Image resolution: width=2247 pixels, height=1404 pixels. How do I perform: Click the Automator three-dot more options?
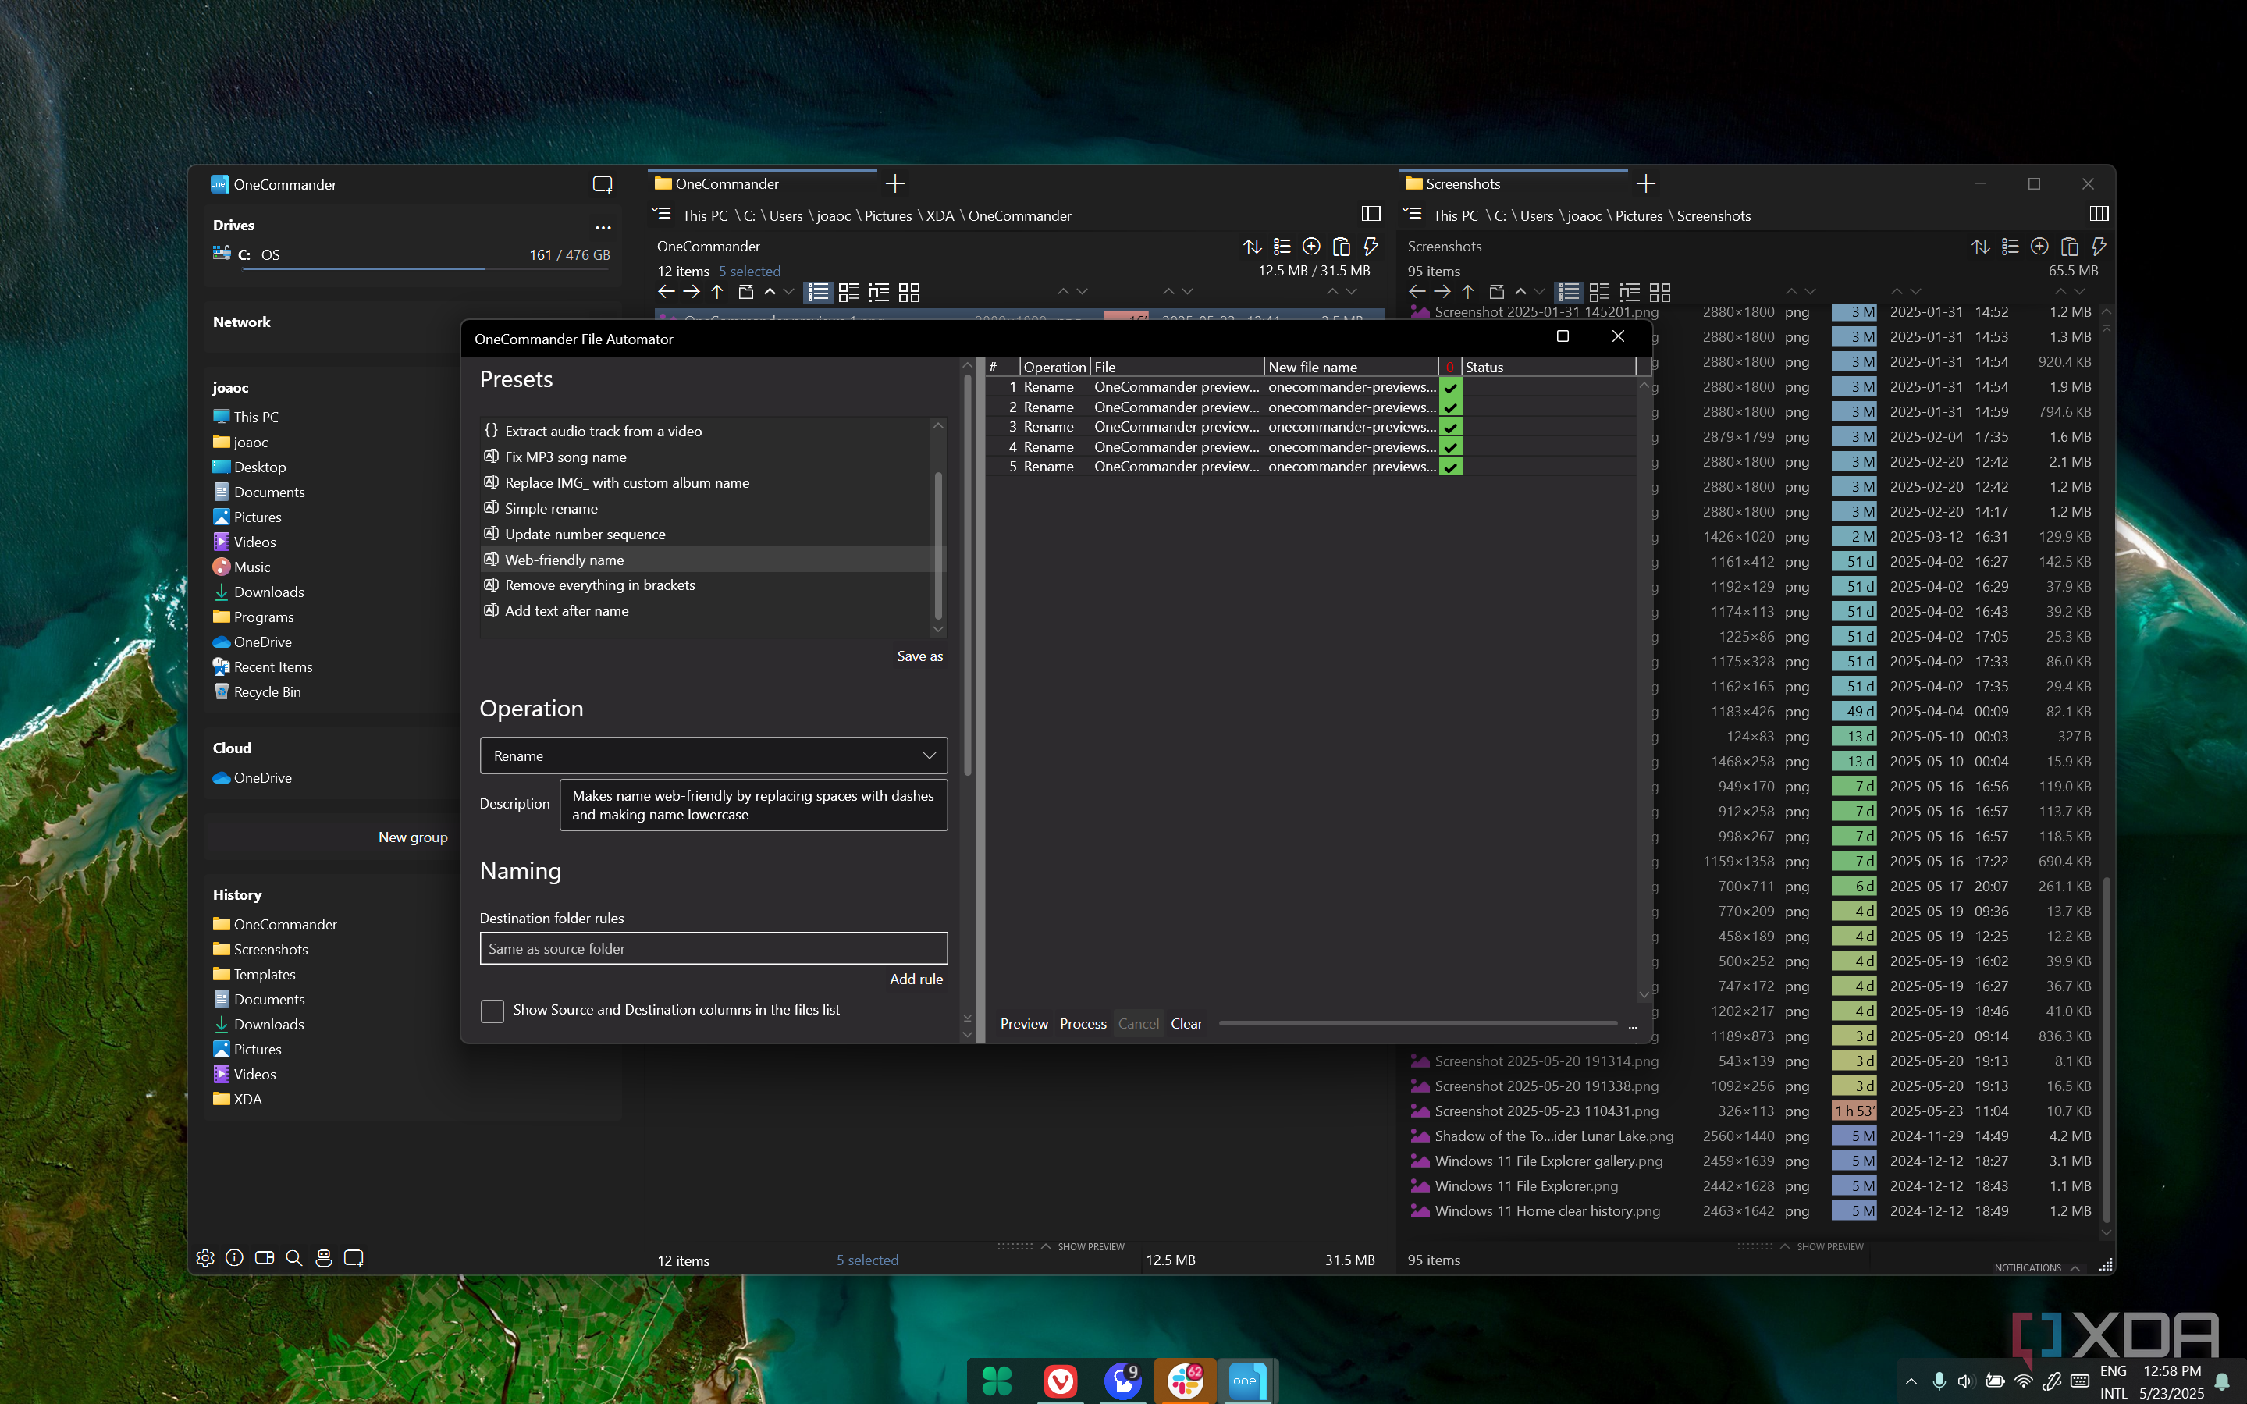[1632, 1026]
